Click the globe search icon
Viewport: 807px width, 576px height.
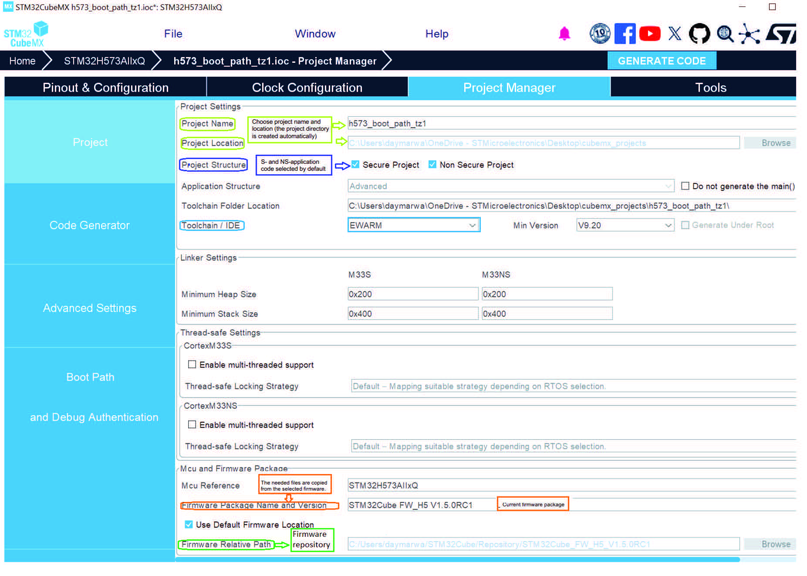(725, 34)
